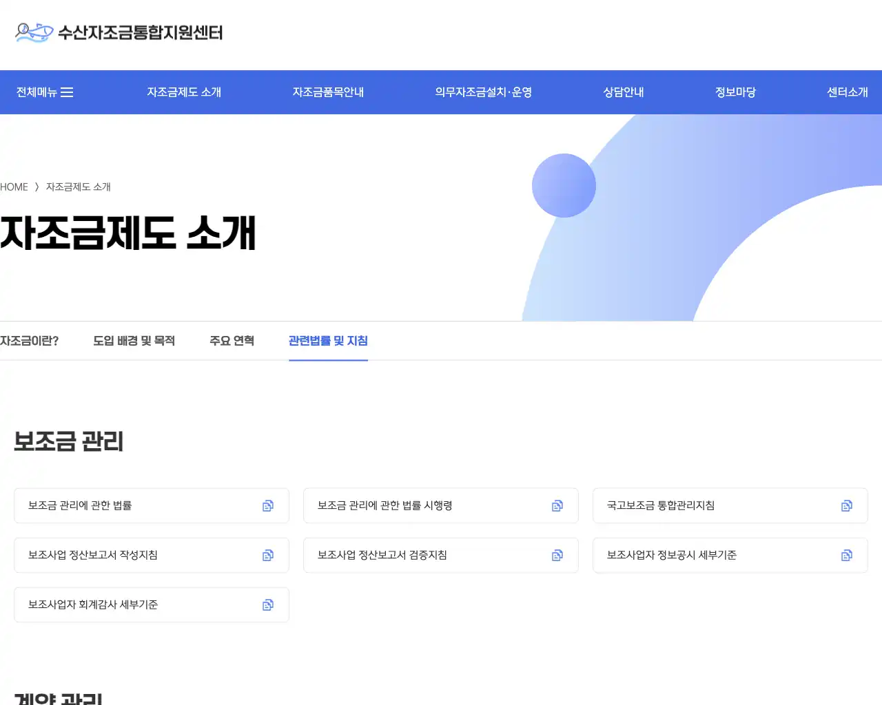Click the 보조사업 정산보고서 검증지침 document icon
882x705 pixels.
tap(556, 555)
